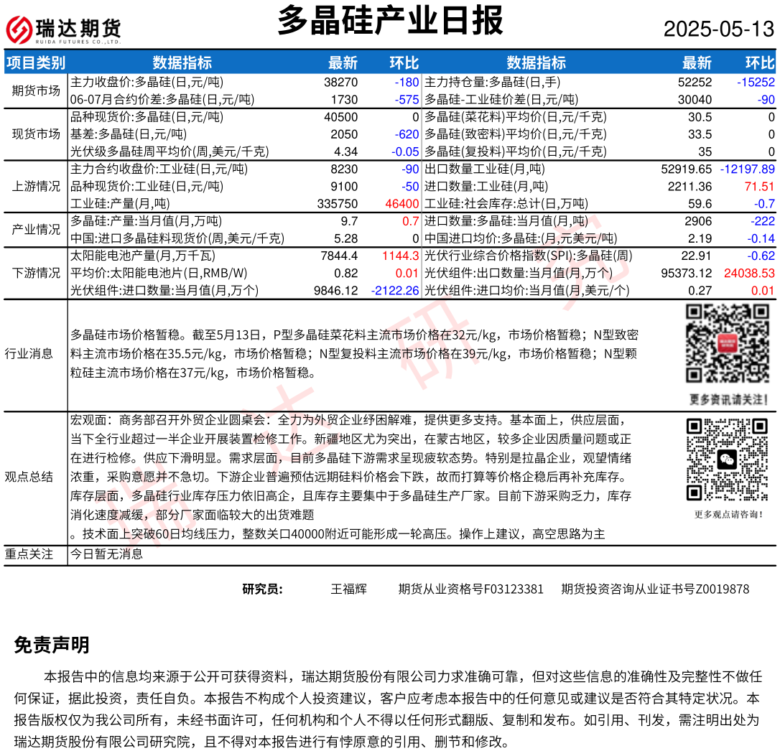Click 主力合约收盘价:工业硅 value 8230
Screen dimensions: 780x751
click(x=344, y=169)
